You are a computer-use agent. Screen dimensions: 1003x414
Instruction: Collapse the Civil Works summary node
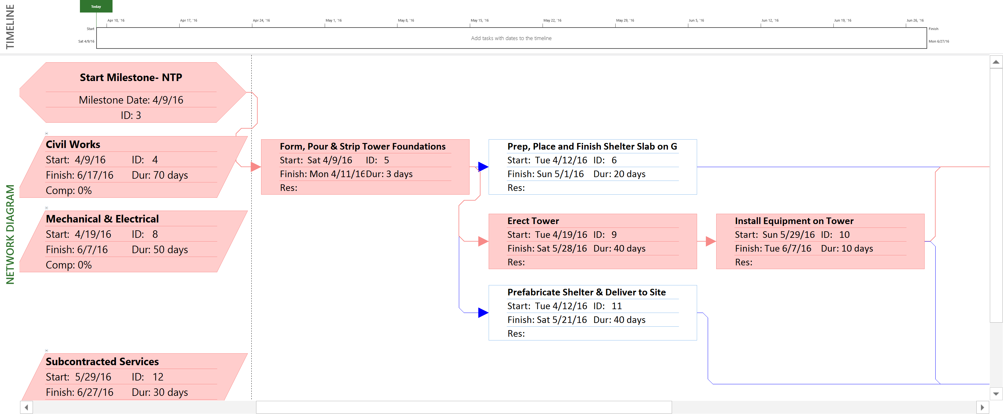pos(46,133)
